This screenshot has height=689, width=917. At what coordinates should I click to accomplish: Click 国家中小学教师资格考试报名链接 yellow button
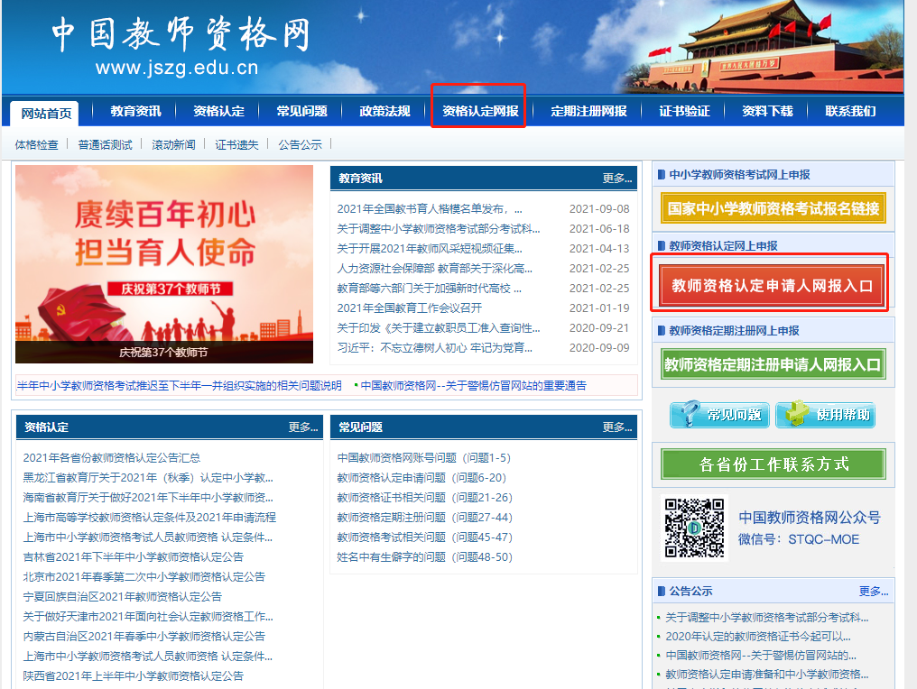coord(773,208)
